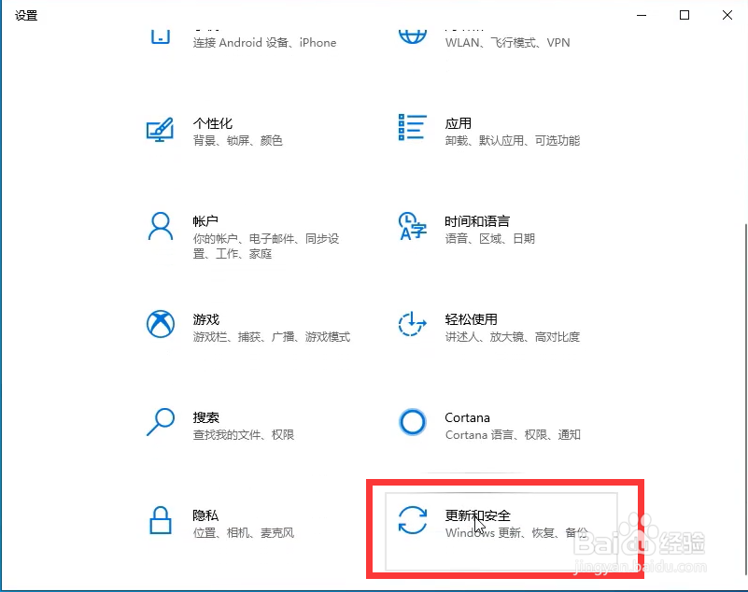Select the Cortana circle icon
748x592 pixels.
pyautogui.click(x=412, y=422)
